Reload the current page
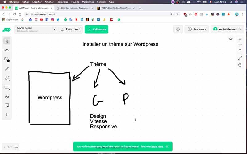The height and width of the screenshot is (154, 247). pos(15,14)
